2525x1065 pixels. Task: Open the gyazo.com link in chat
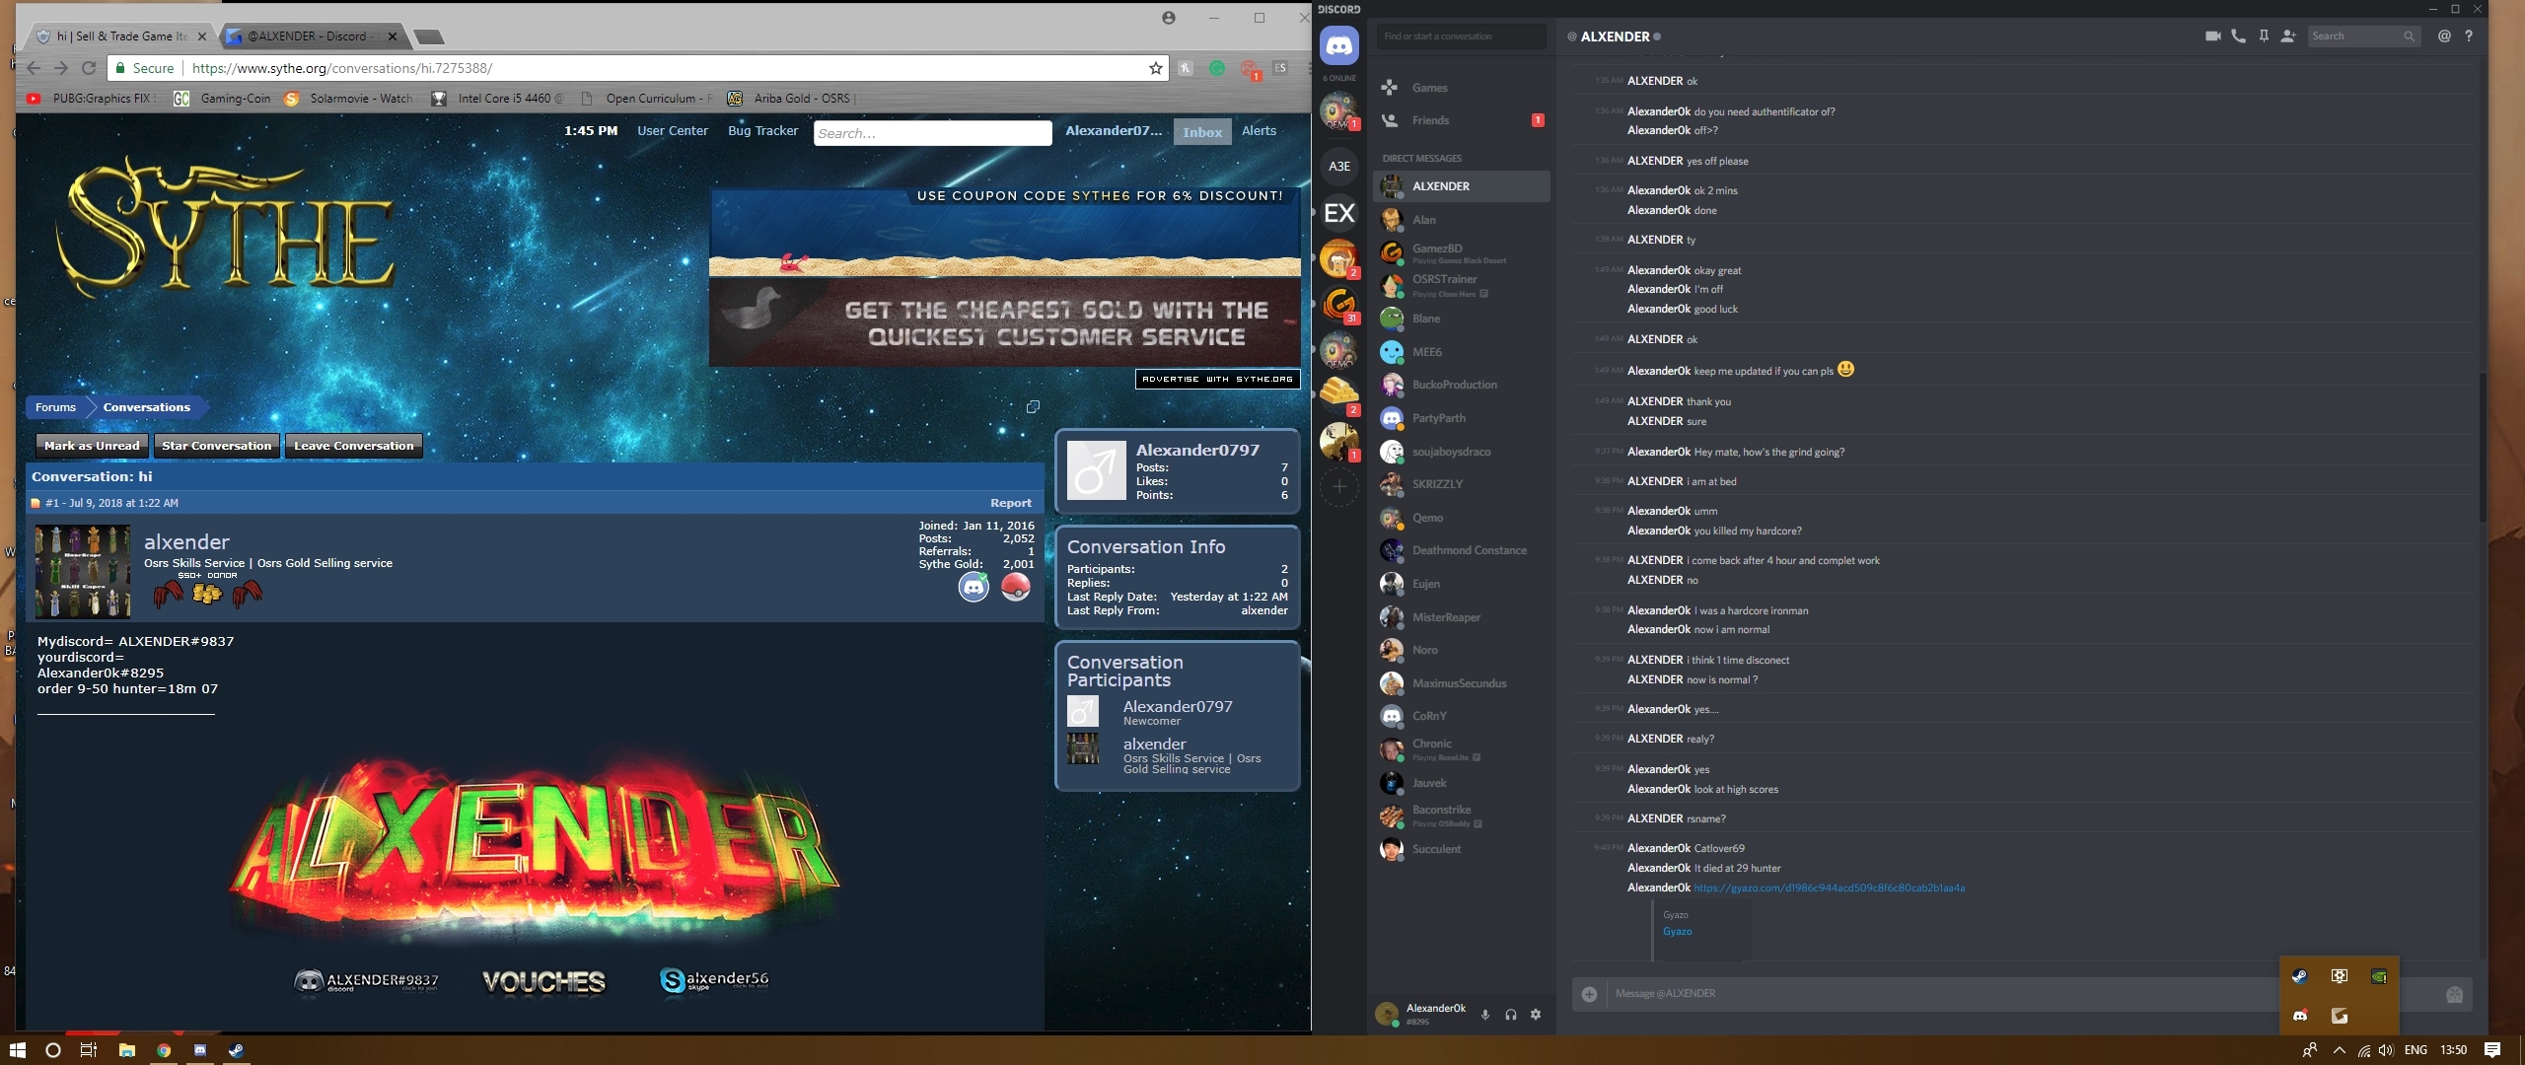[x=1829, y=888]
